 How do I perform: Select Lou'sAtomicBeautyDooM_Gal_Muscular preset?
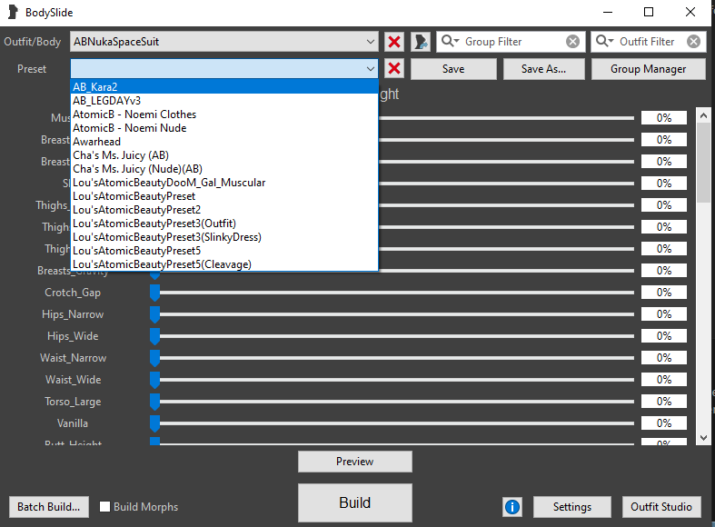pos(224,183)
